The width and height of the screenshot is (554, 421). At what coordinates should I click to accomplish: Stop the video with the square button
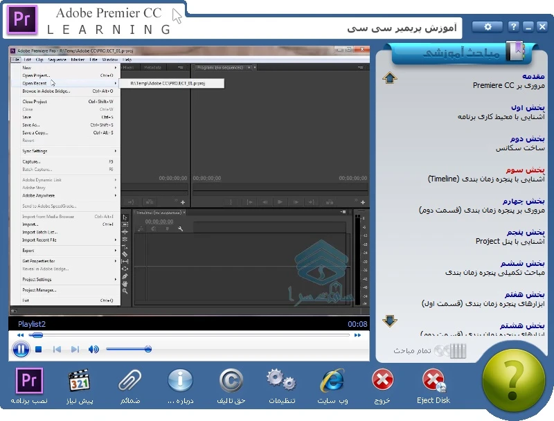coord(39,350)
